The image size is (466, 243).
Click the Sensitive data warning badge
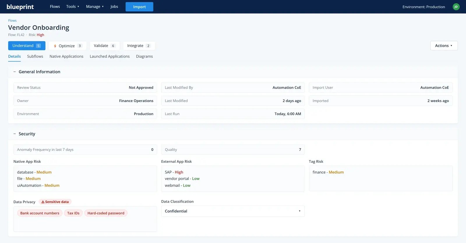pos(55,202)
